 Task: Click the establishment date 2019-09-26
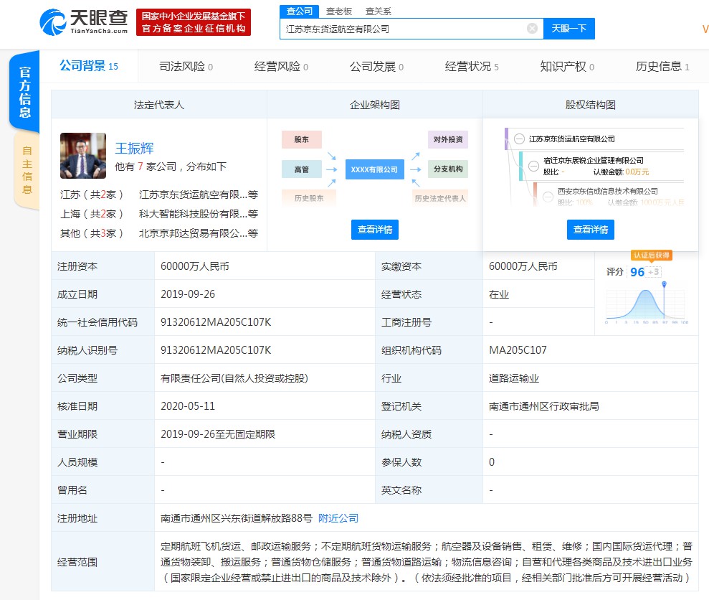[x=188, y=294]
